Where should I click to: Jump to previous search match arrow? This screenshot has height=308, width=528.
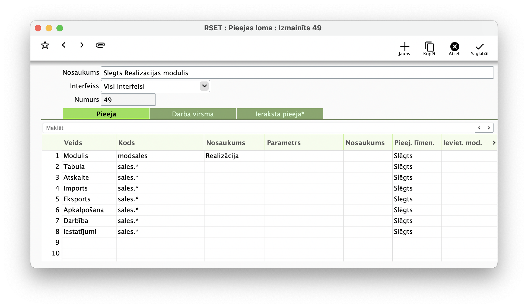[479, 128]
